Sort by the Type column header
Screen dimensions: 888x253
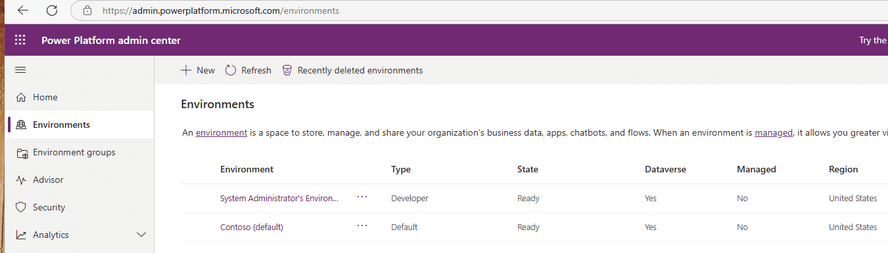point(401,169)
